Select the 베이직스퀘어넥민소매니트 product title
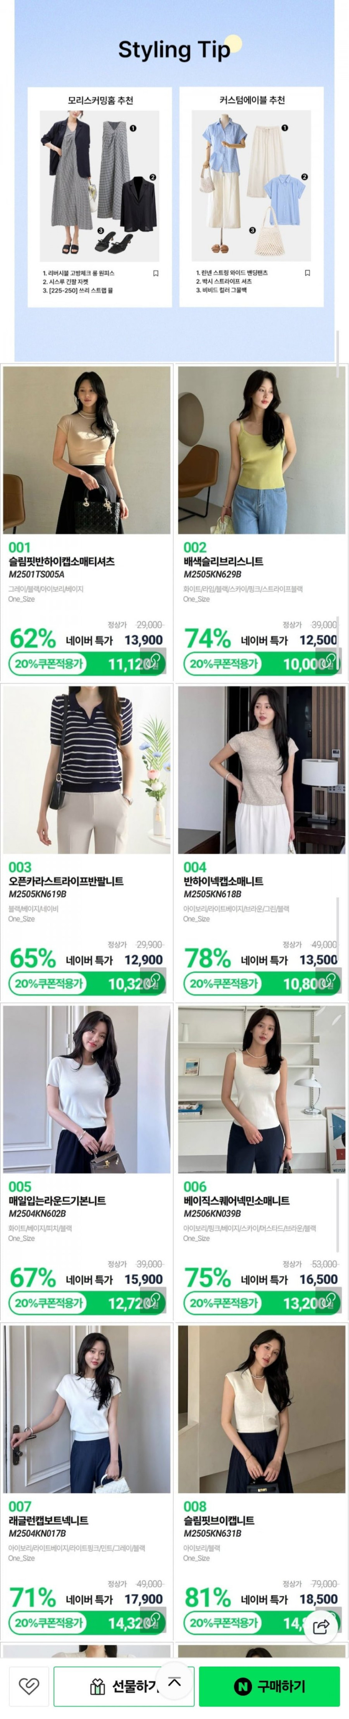This screenshot has width=349, height=1719. pos(237,1201)
